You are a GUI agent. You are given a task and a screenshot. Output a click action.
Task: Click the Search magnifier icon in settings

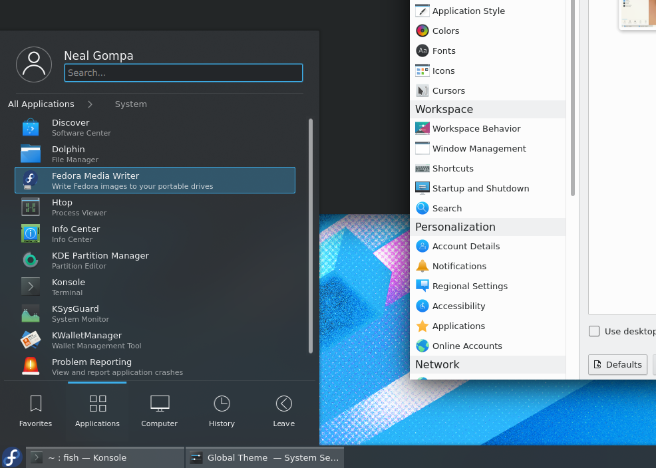click(422, 208)
